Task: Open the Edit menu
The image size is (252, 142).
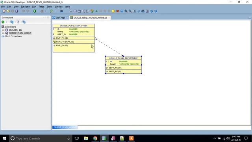Action: click(9, 7)
